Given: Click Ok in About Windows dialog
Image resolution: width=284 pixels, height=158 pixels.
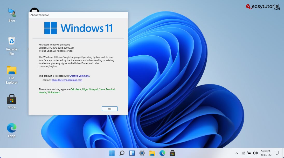Looking at the screenshot, I should (x=109, y=109).
